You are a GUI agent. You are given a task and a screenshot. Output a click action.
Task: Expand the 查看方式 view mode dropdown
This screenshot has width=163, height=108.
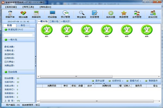tap(134, 81)
